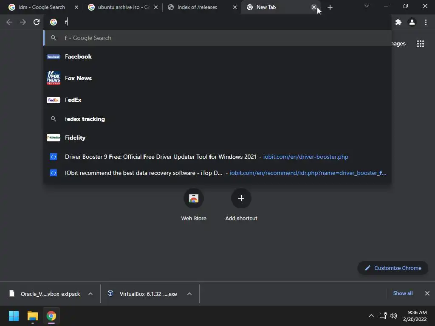This screenshot has height=326, width=435.
Task: Click the Google icon in the address bar
Action: click(54, 22)
